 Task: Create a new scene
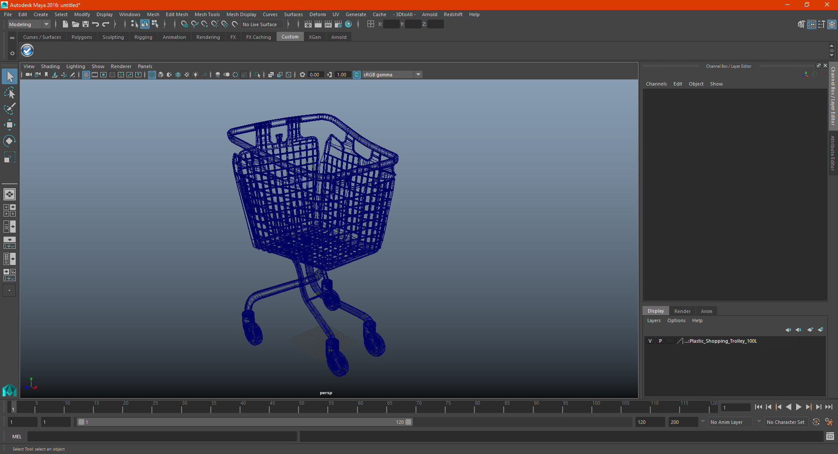(x=65, y=24)
